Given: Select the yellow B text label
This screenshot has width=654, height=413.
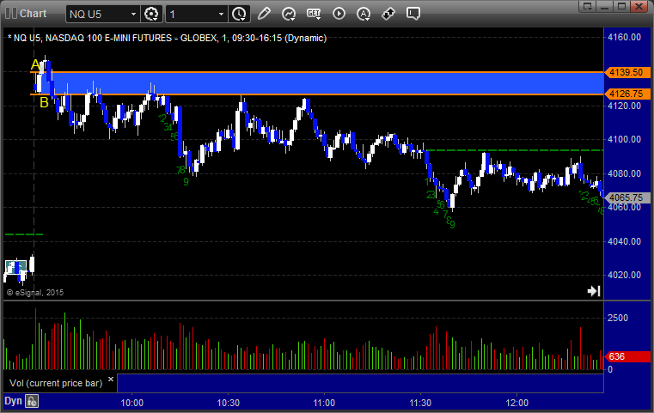Looking at the screenshot, I should point(44,102).
